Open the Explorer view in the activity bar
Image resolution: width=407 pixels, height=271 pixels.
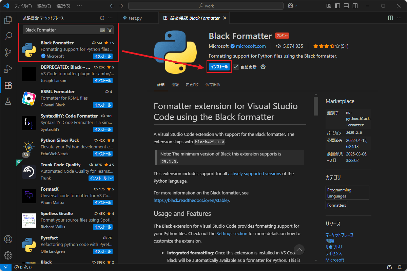coord(8,20)
